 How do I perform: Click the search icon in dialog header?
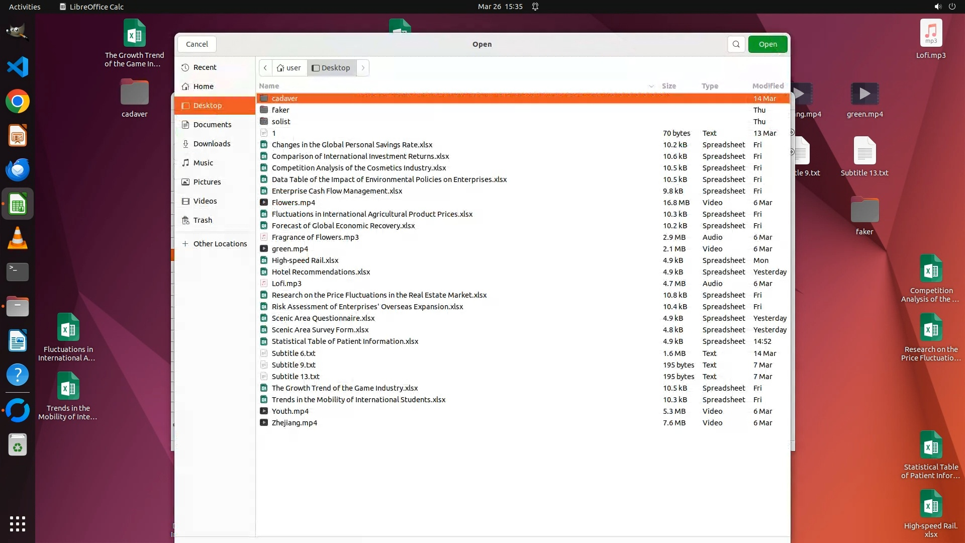[x=736, y=44]
